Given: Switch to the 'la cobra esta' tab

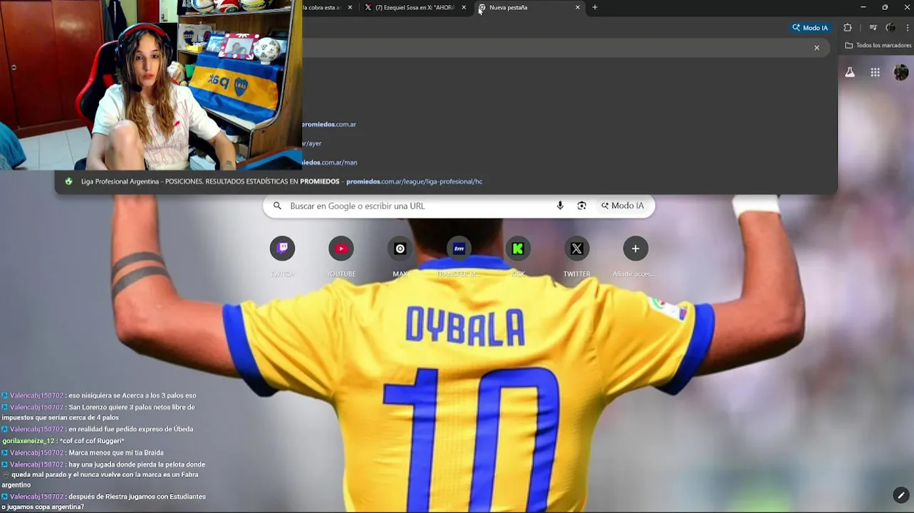Looking at the screenshot, I should (x=328, y=7).
